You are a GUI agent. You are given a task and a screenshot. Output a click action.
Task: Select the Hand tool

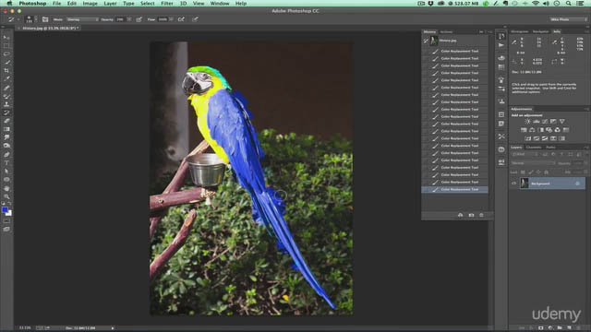point(6,188)
